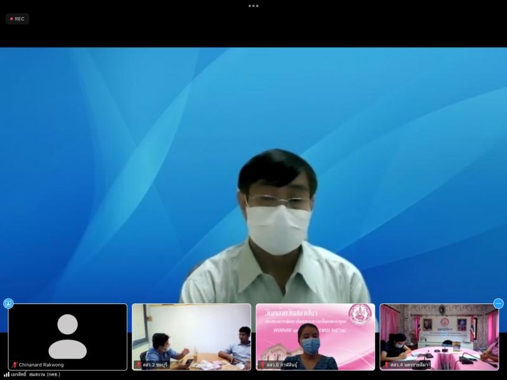Check the signal strength bars icon
Image resolution: width=507 pixels, height=380 pixels.
(x=6, y=374)
